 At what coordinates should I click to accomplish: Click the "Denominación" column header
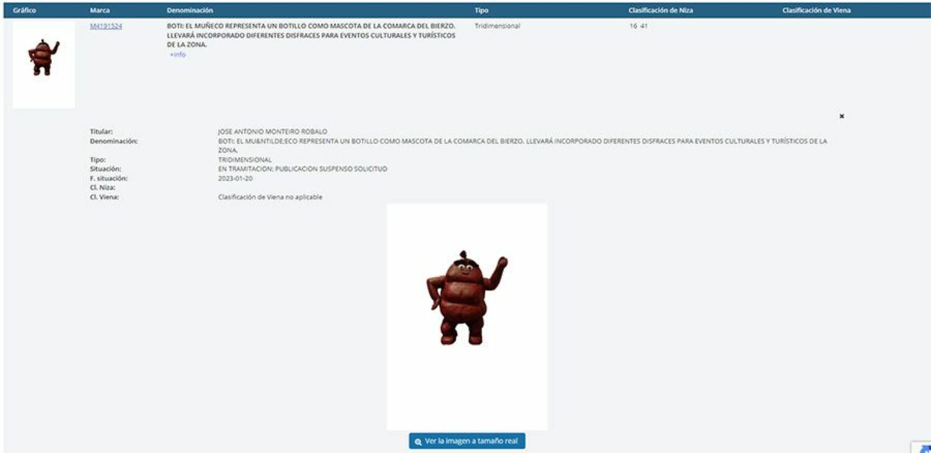point(189,11)
